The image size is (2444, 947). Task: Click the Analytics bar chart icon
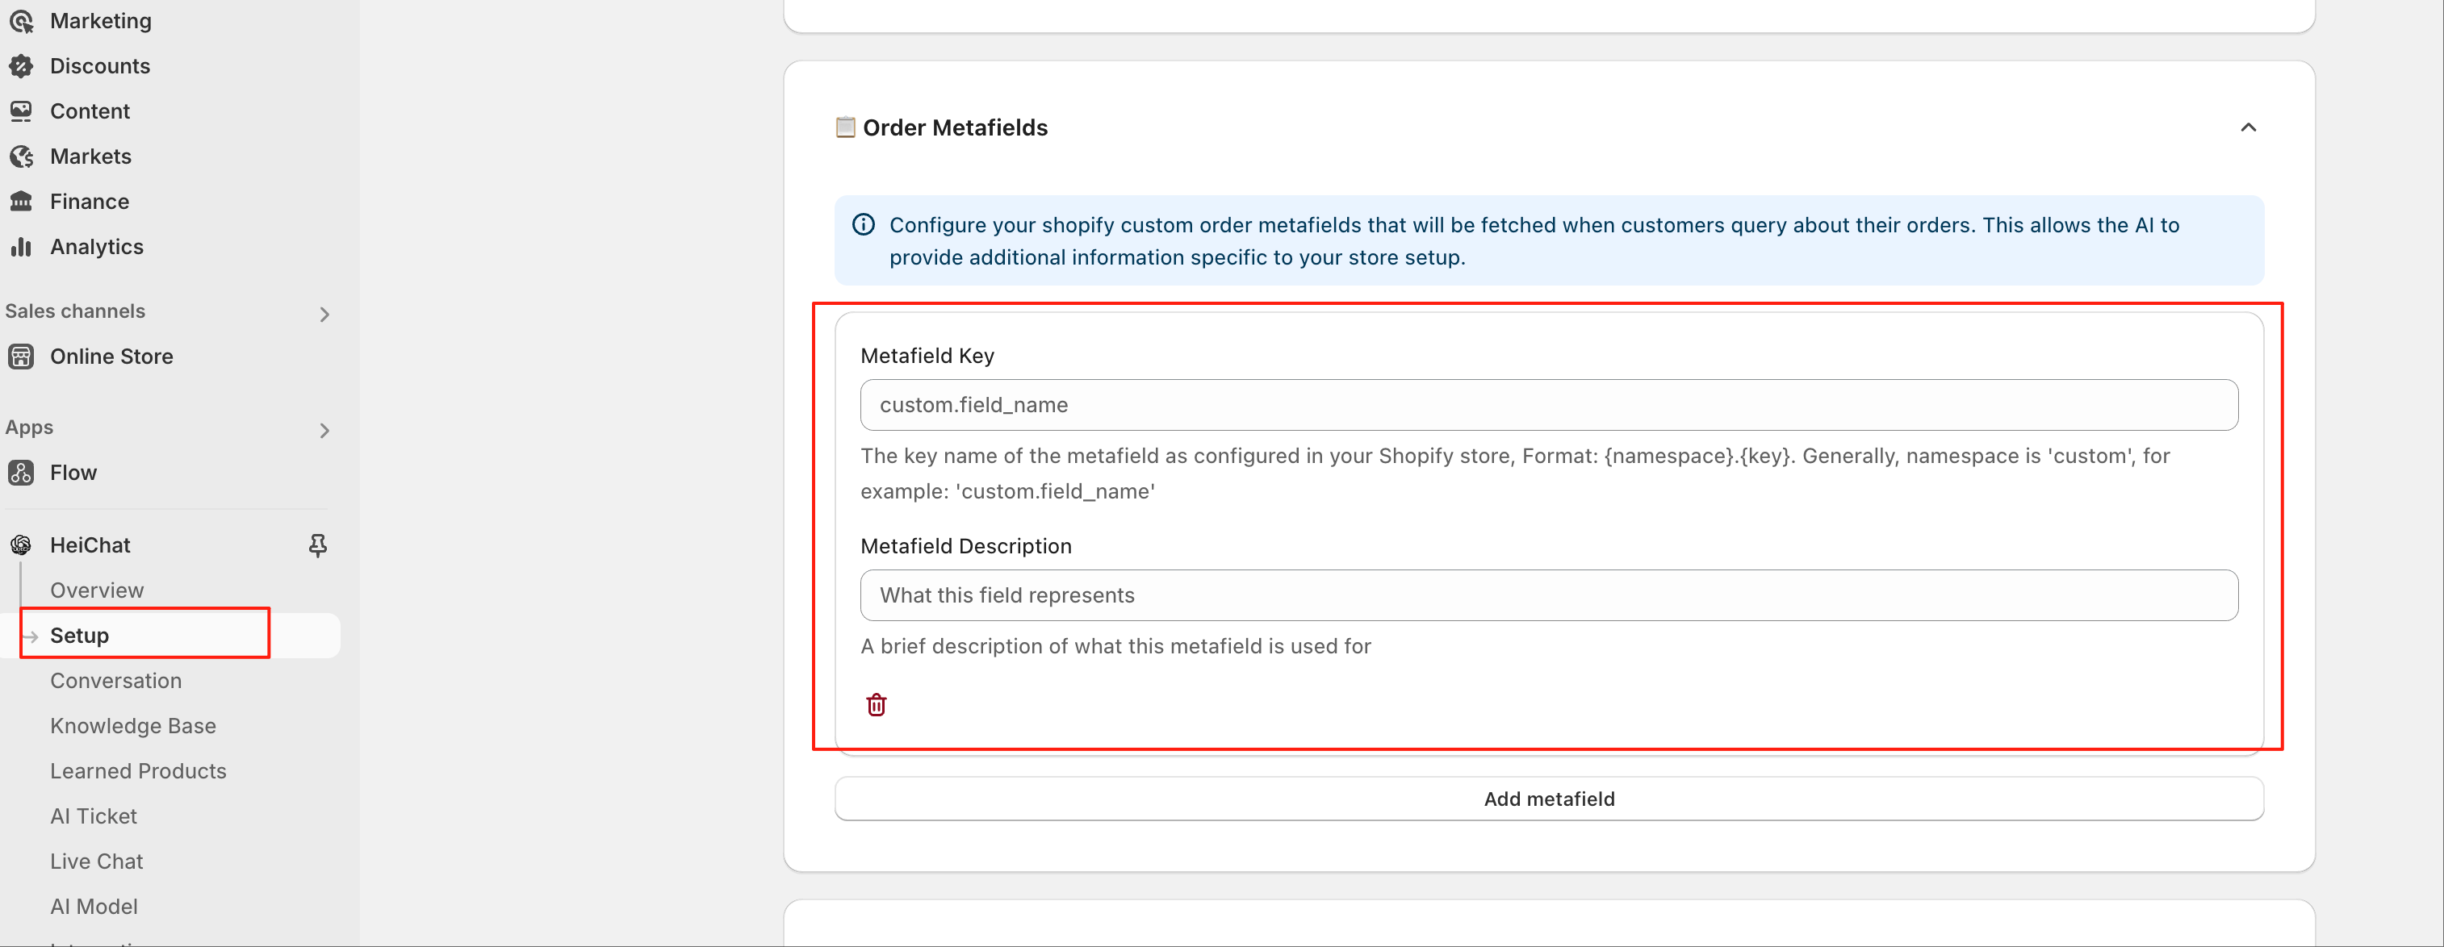click(21, 248)
